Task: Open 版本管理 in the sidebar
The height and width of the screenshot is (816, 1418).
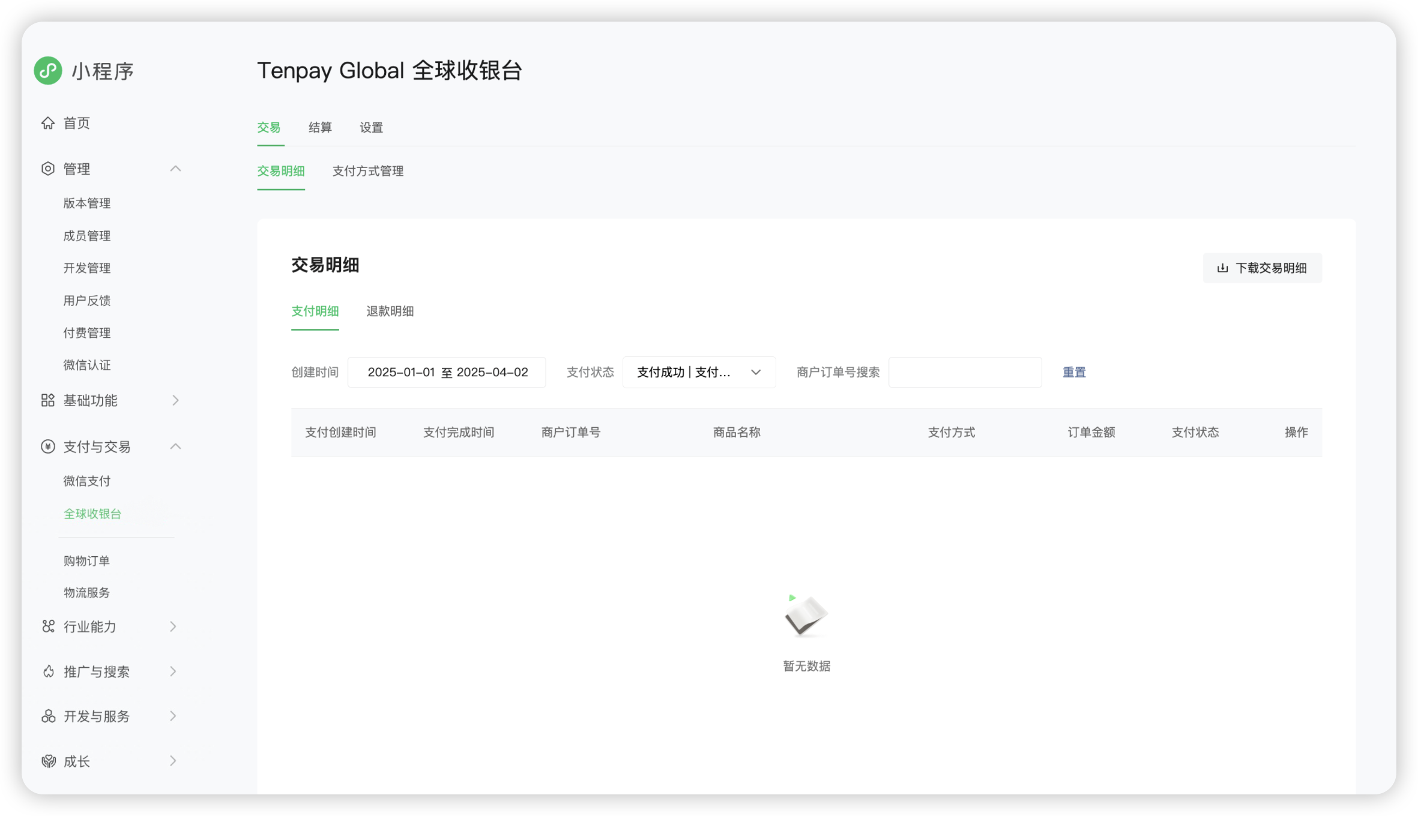Action: (87, 203)
